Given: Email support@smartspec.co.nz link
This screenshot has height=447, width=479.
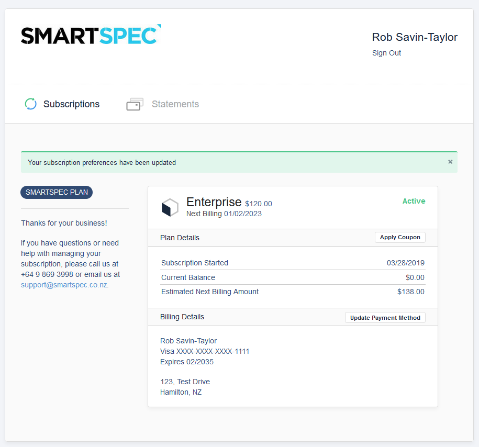Looking at the screenshot, I should (x=64, y=285).
